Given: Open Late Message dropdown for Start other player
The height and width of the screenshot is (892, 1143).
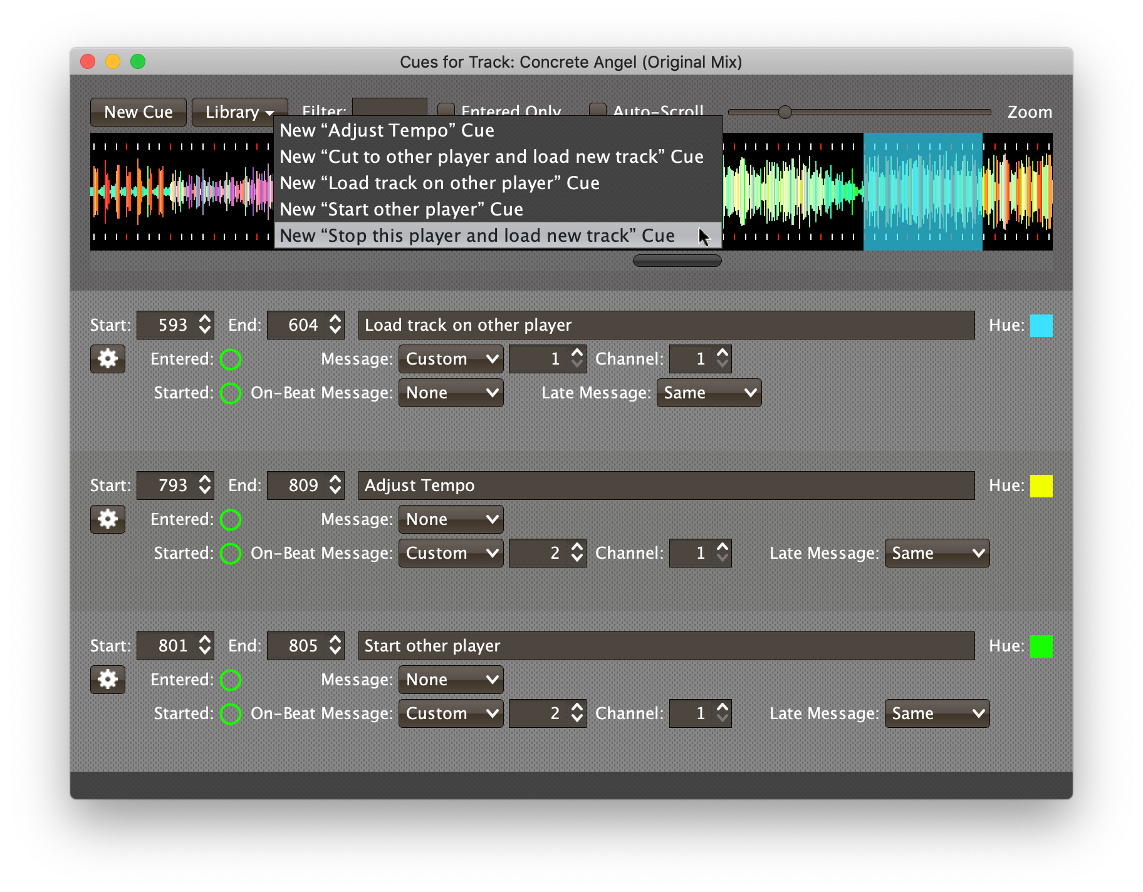Looking at the screenshot, I should pyautogui.click(x=937, y=713).
